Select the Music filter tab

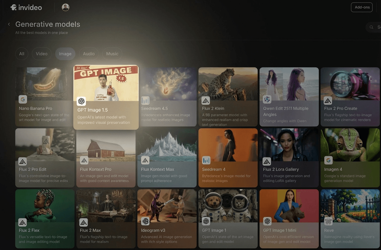click(x=112, y=54)
